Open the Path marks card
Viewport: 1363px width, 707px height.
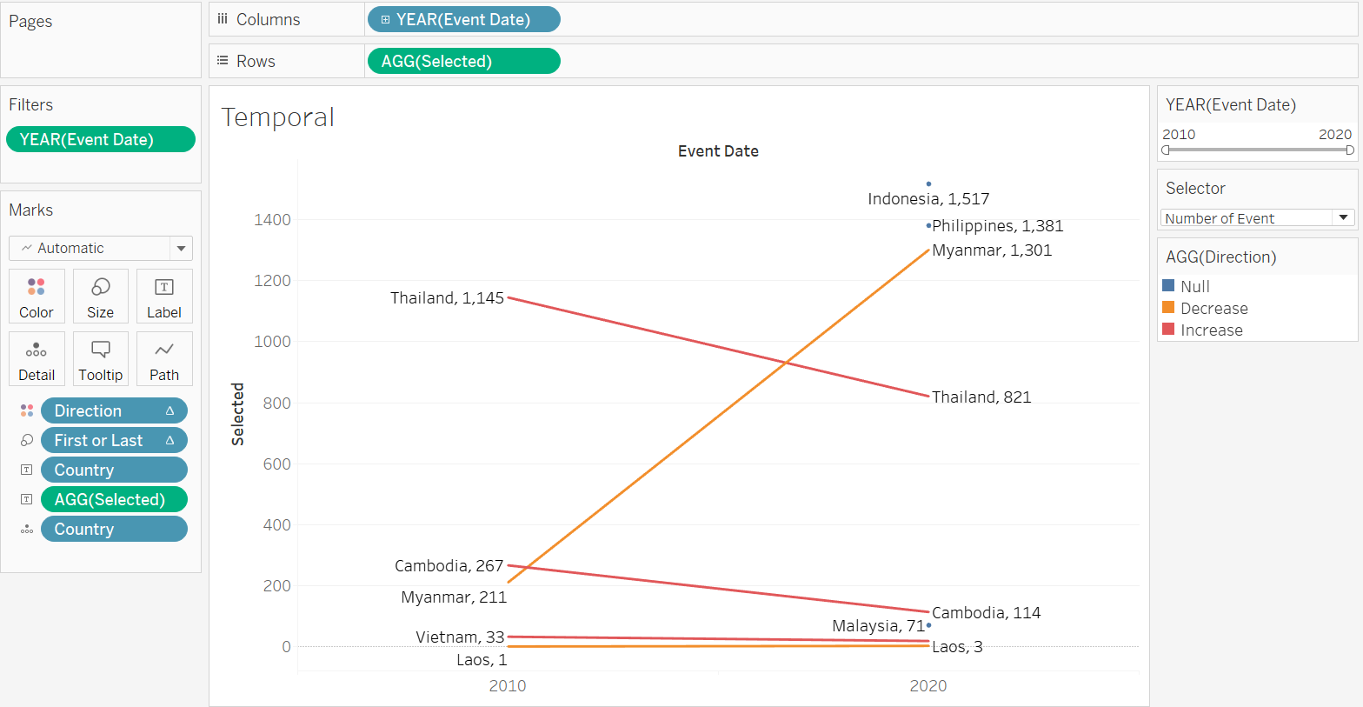163,359
